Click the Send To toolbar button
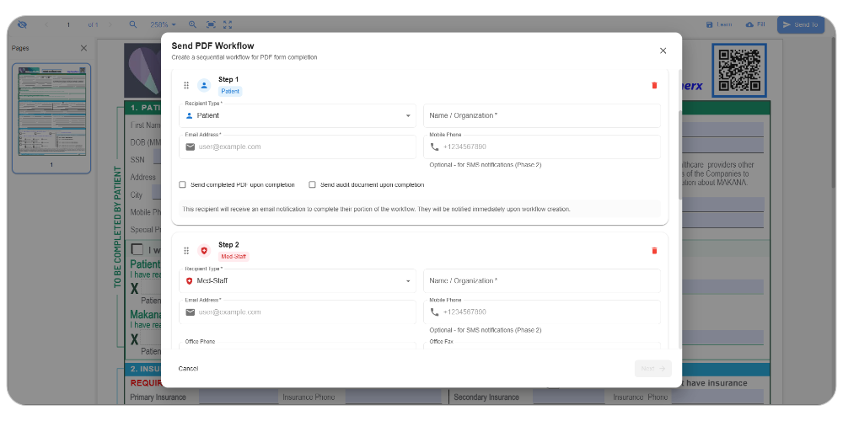This screenshot has width=843, height=421. pos(800,24)
